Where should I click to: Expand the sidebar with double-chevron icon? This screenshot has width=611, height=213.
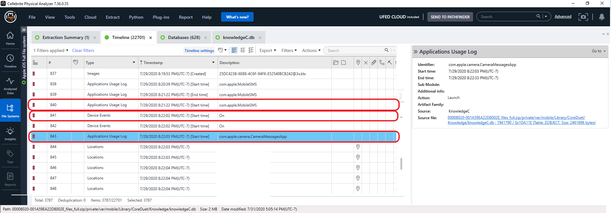coord(24,30)
